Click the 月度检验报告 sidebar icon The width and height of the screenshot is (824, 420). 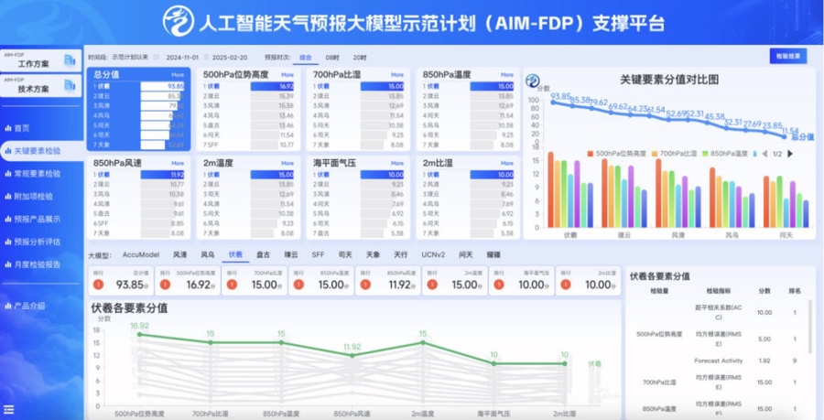coord(8,264)
